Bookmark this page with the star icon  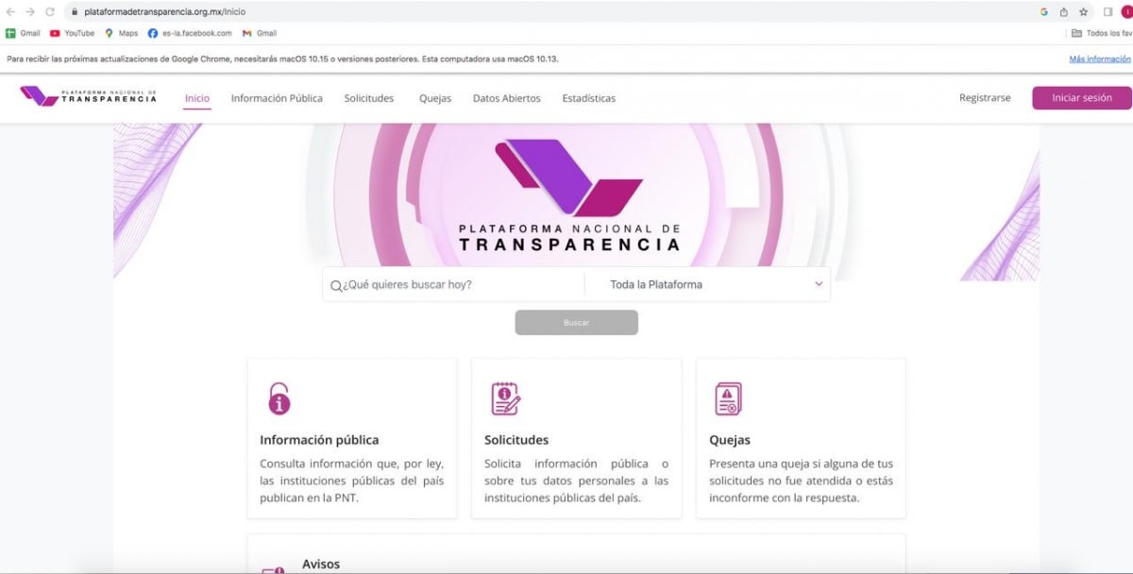pyautogui.click(x=1083, y=12)
